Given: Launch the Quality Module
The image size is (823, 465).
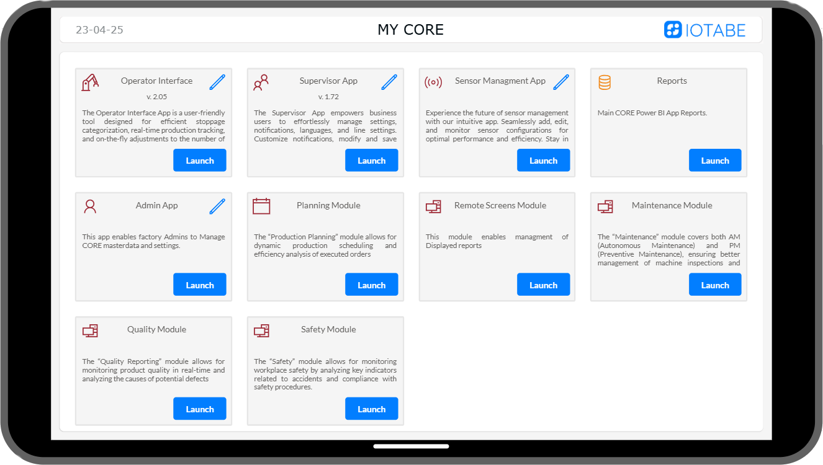Looking at the screenshot, I should (x=200, y=409).
